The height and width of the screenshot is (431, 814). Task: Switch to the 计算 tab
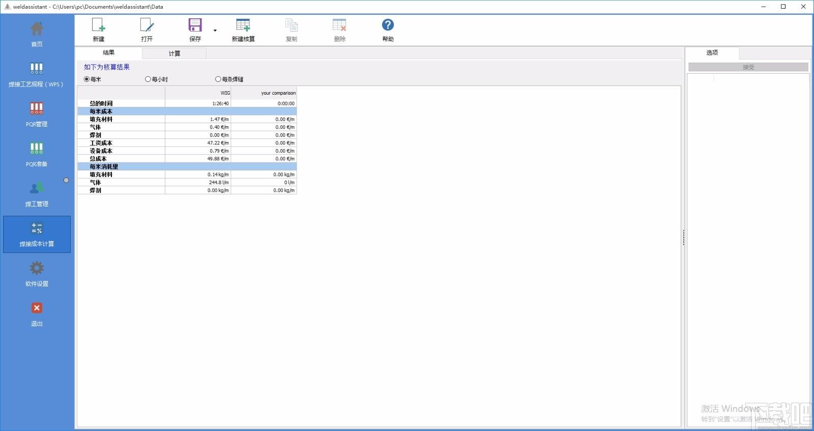(x=175, y=53)
